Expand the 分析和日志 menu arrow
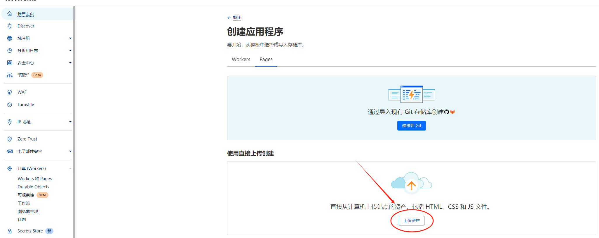This screenshot has height=238, width=599. pyautogui.click(x=70, y=51)
